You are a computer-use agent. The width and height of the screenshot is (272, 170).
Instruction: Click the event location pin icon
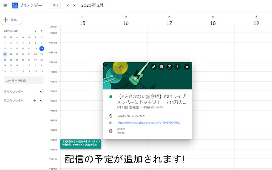pyautogui.click(x=110, y=116)
